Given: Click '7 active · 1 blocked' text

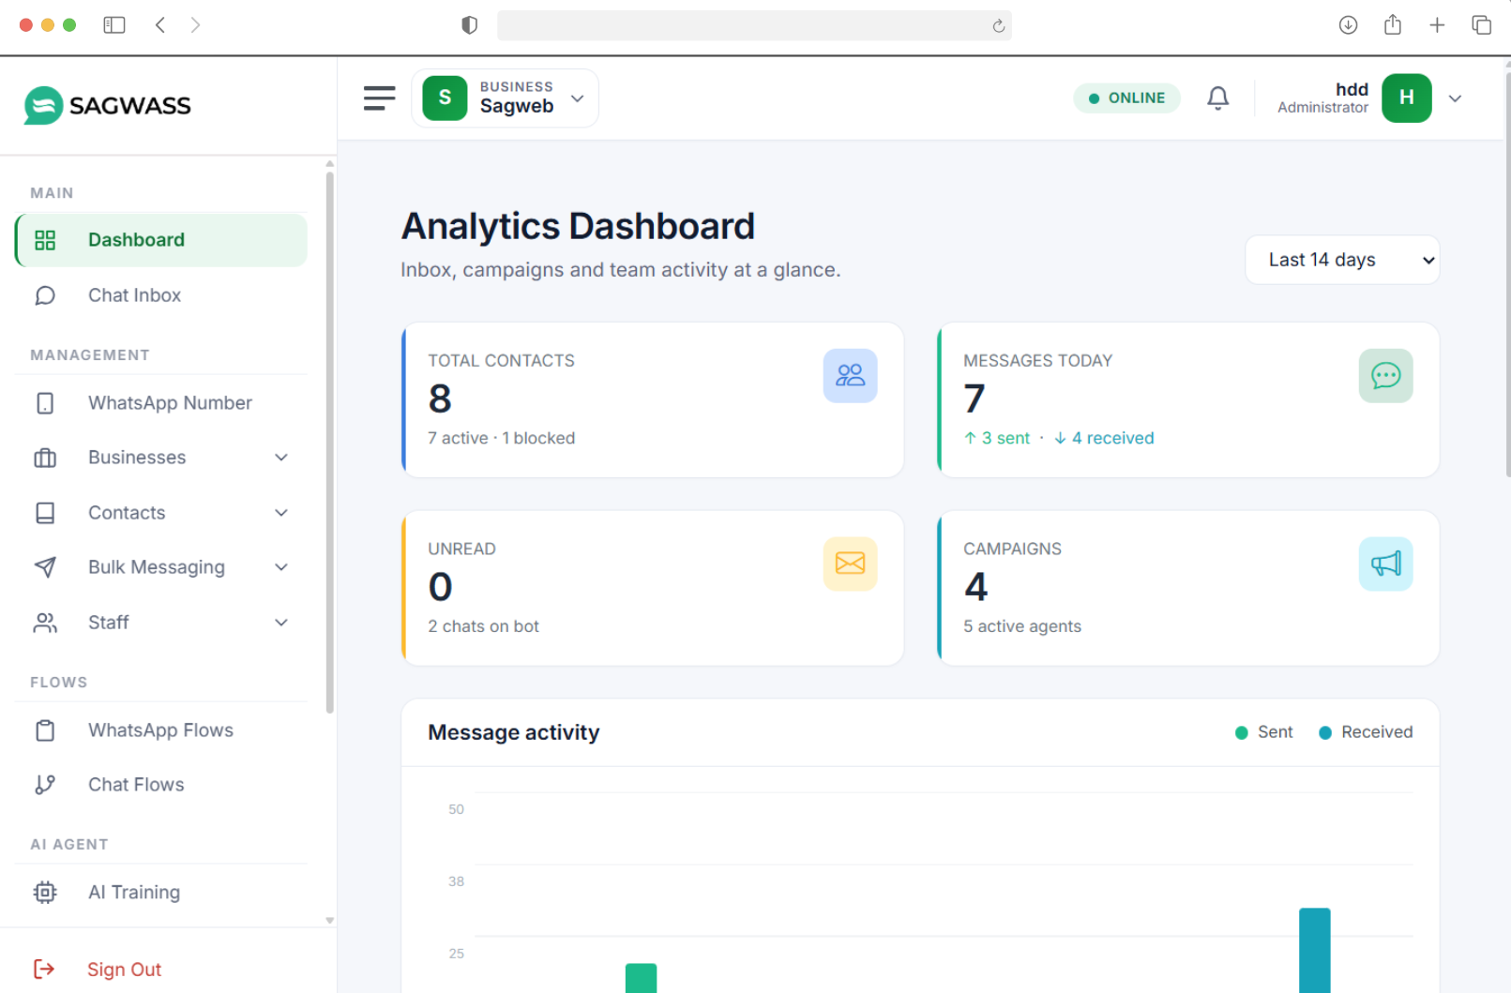Looking at the screenshot, I should pyautogui.click(x=502, y=438).
